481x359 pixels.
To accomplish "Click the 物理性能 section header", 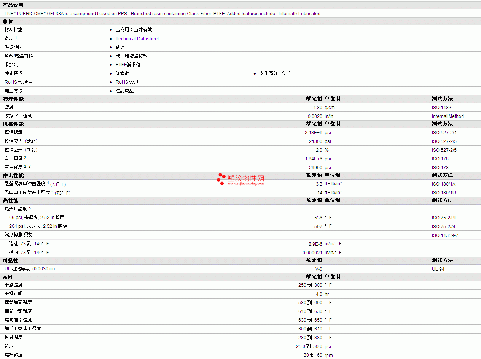I will 13,99.
